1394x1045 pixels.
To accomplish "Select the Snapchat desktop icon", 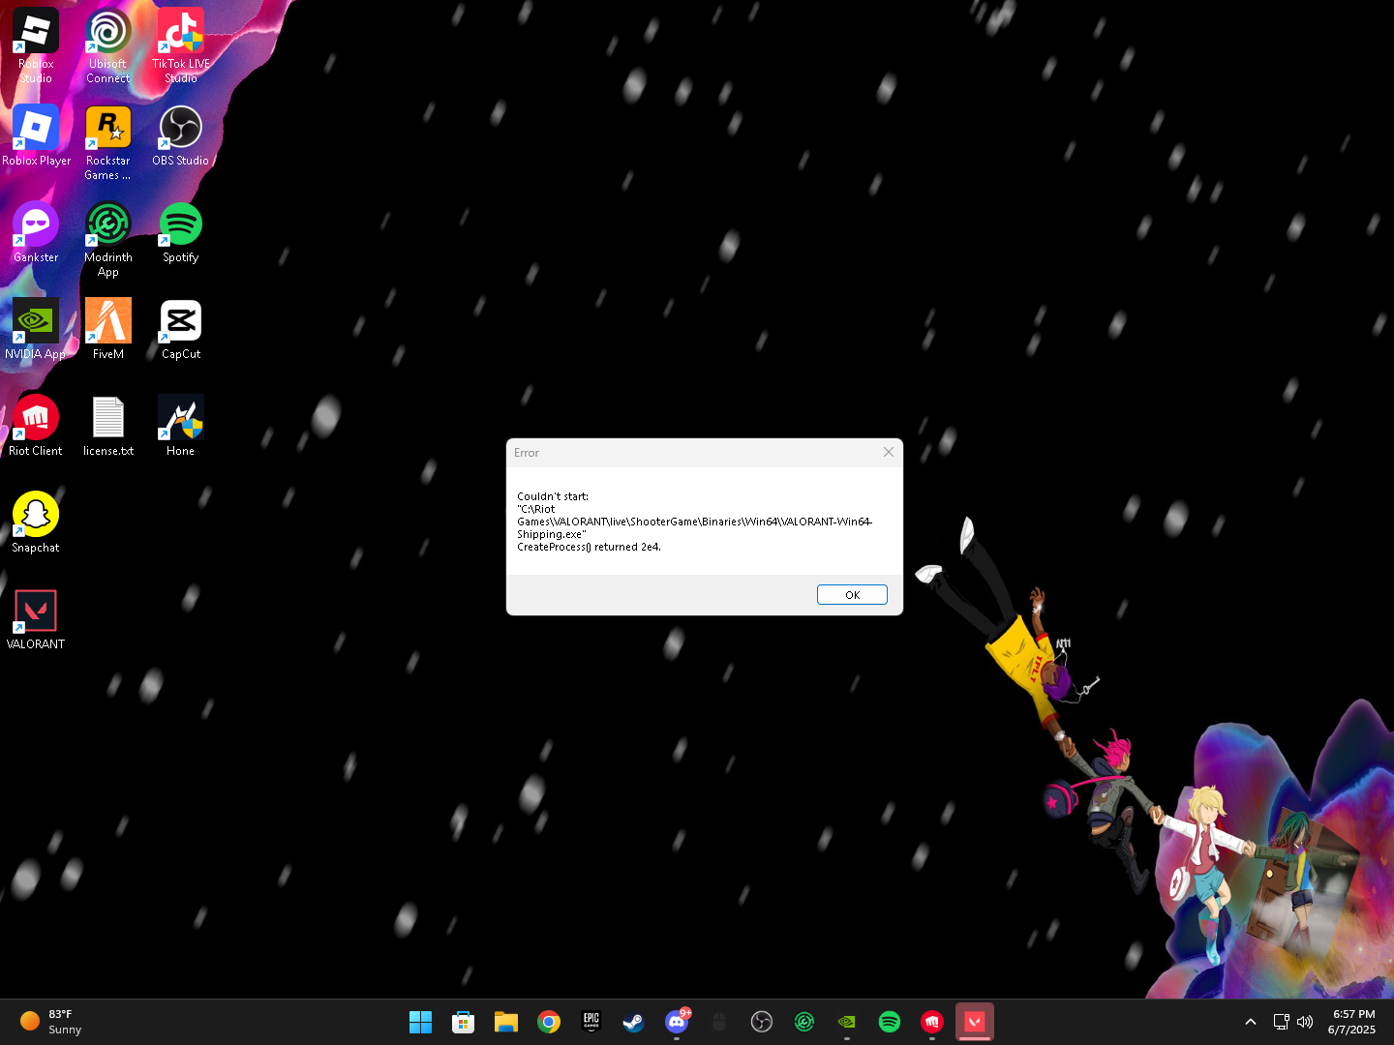I will [x=36, y=522].
